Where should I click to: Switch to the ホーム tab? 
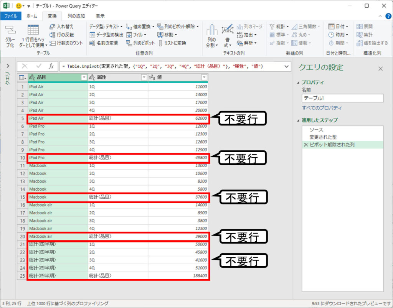point(32,16)
